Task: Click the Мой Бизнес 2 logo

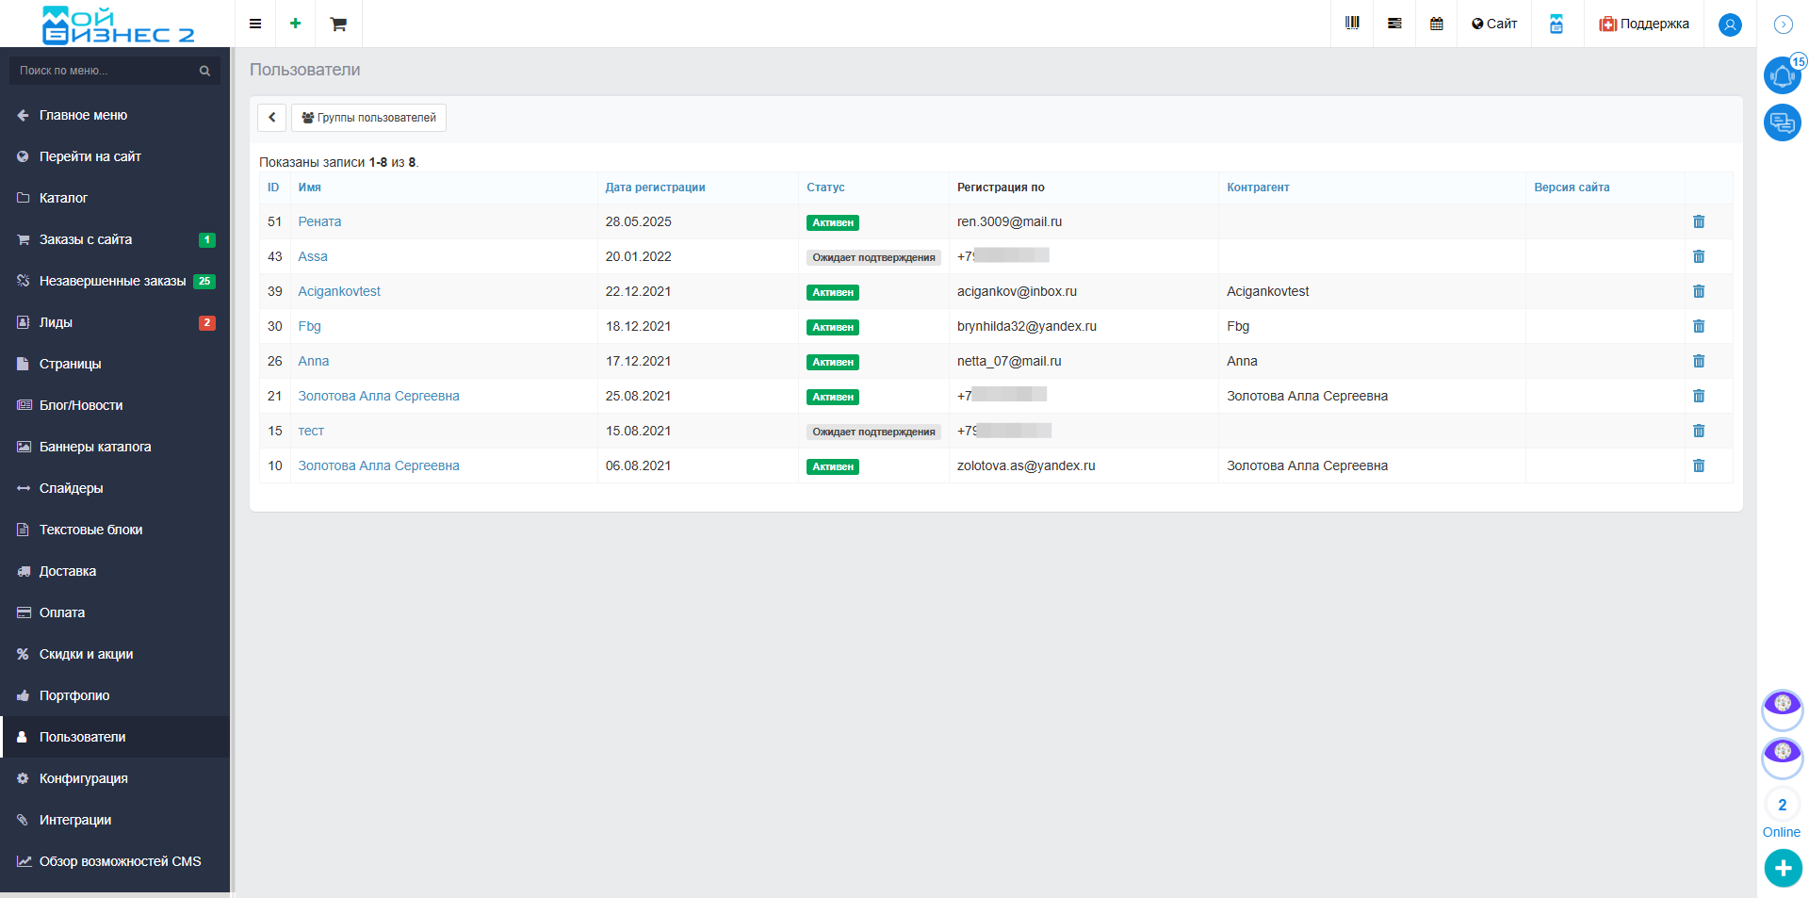Action: point(118,25)
